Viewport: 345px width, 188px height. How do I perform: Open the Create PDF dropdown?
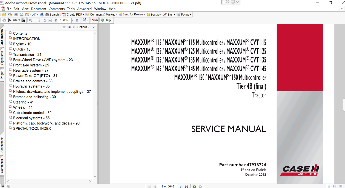(x=73, y=15)
